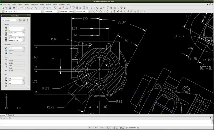Open the Window menu

pos(62,4)
